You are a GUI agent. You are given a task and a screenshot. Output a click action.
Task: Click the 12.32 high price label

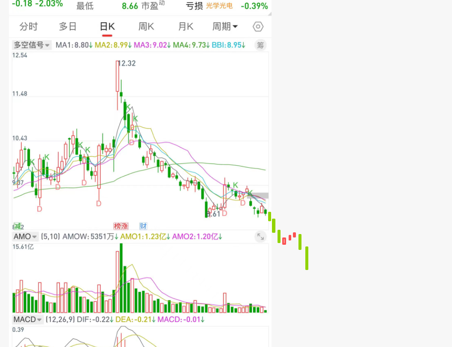click(x=127, y=63)
